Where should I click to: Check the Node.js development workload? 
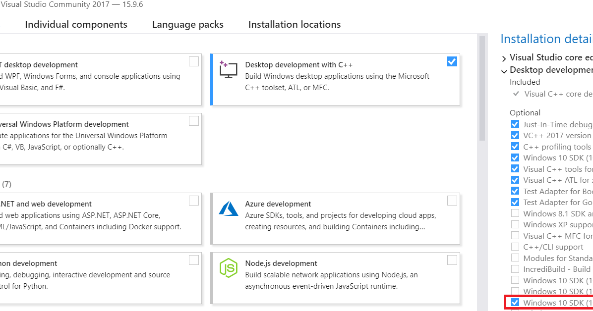(x=452, y=260)
